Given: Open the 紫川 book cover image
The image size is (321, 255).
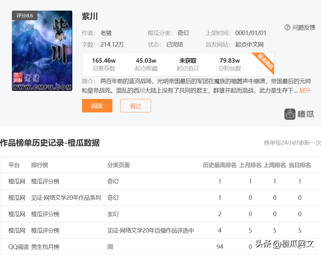Looking at the screenshot, I should click(x=42, y=51).
